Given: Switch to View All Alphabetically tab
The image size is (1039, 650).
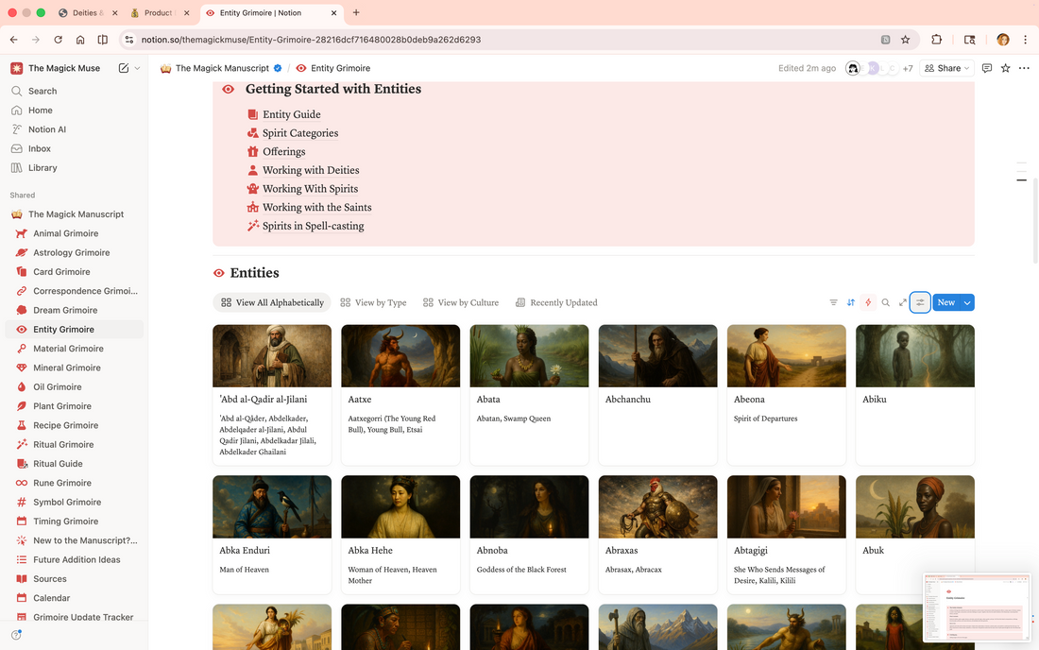Looking at the screenshot, I should tap(272, 303).
